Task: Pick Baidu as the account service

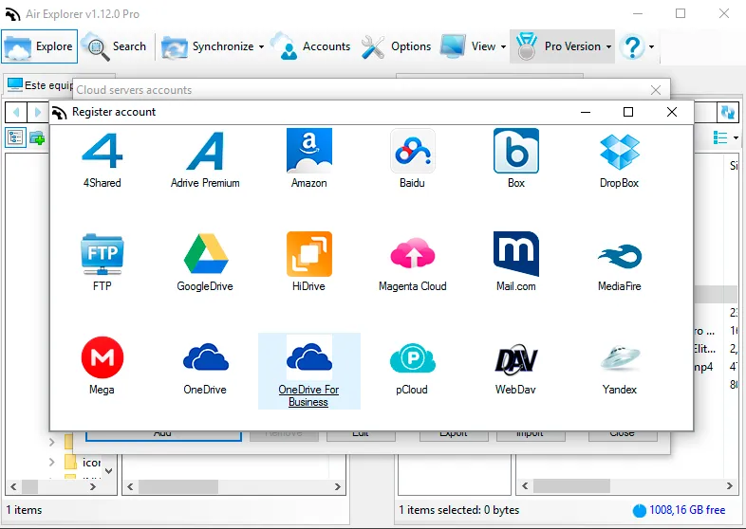Action: [x=412, y=160]
